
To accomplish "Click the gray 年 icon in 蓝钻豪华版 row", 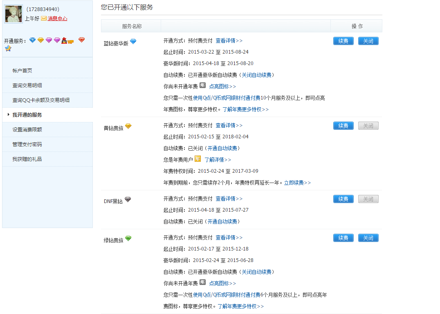I will (x=202, y=85).
